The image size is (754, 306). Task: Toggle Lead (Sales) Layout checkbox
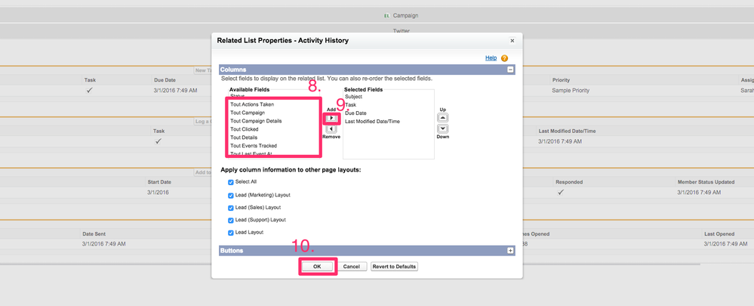231,208
